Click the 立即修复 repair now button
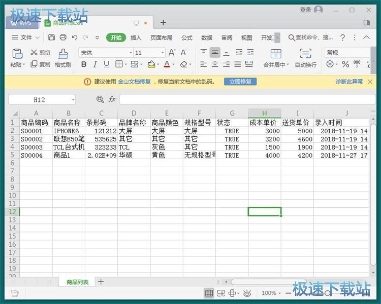 pos(240,82)
